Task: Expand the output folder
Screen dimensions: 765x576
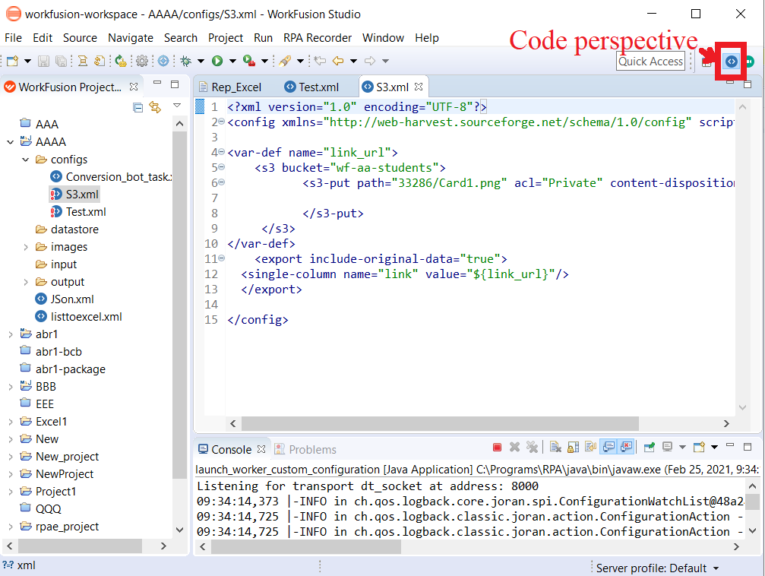Action: pyautogui.click(x=26, y=282)
